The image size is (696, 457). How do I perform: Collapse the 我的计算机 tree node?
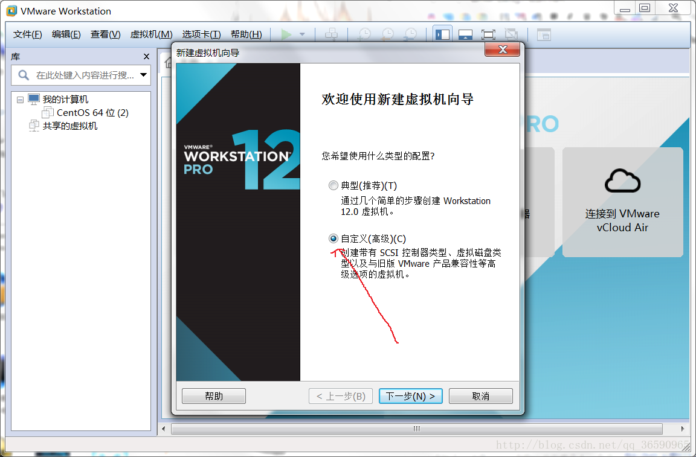[x=20, y=100]
